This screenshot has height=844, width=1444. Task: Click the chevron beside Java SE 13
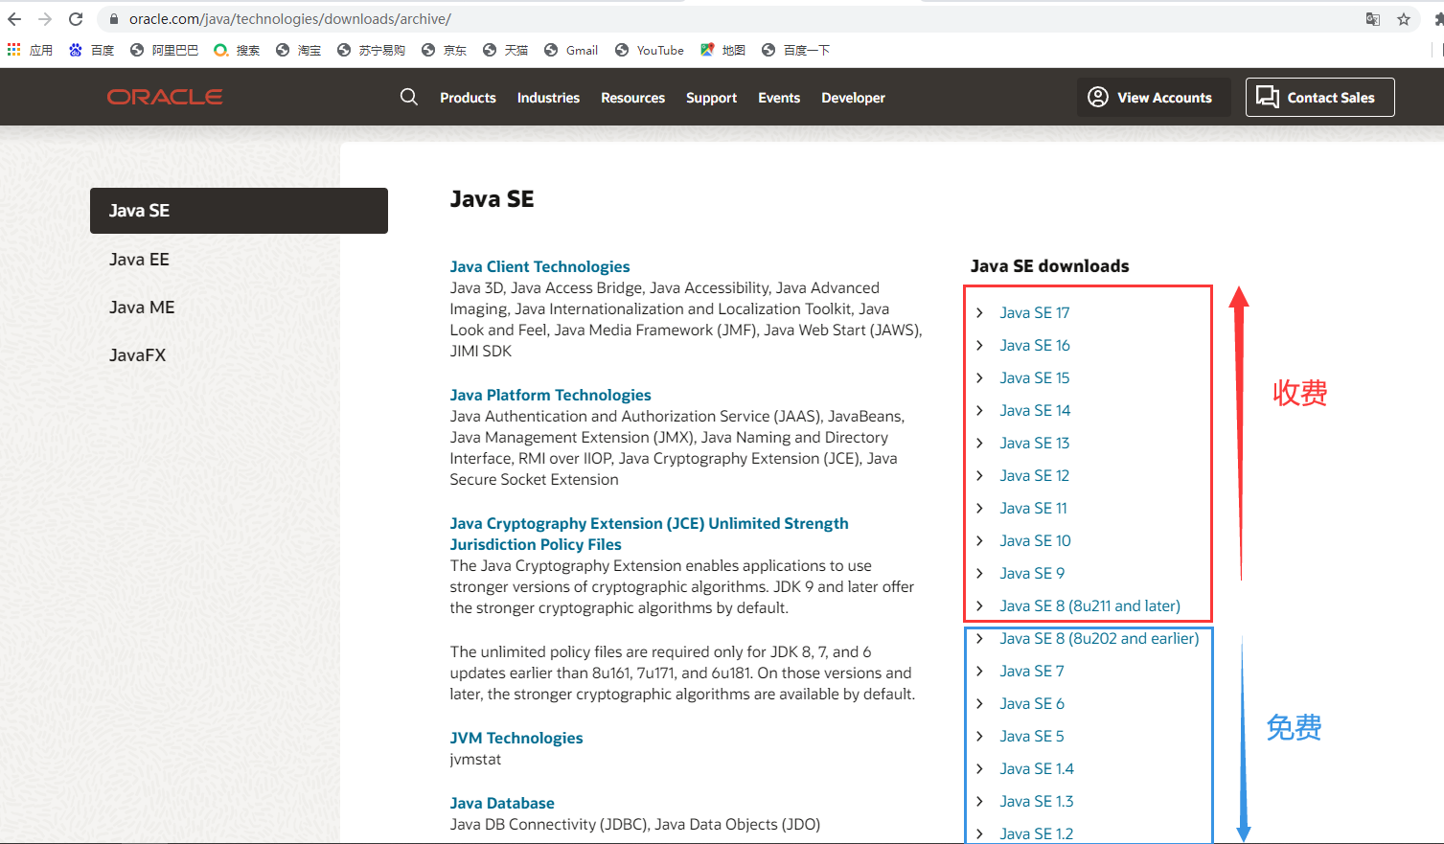point(979,443)
